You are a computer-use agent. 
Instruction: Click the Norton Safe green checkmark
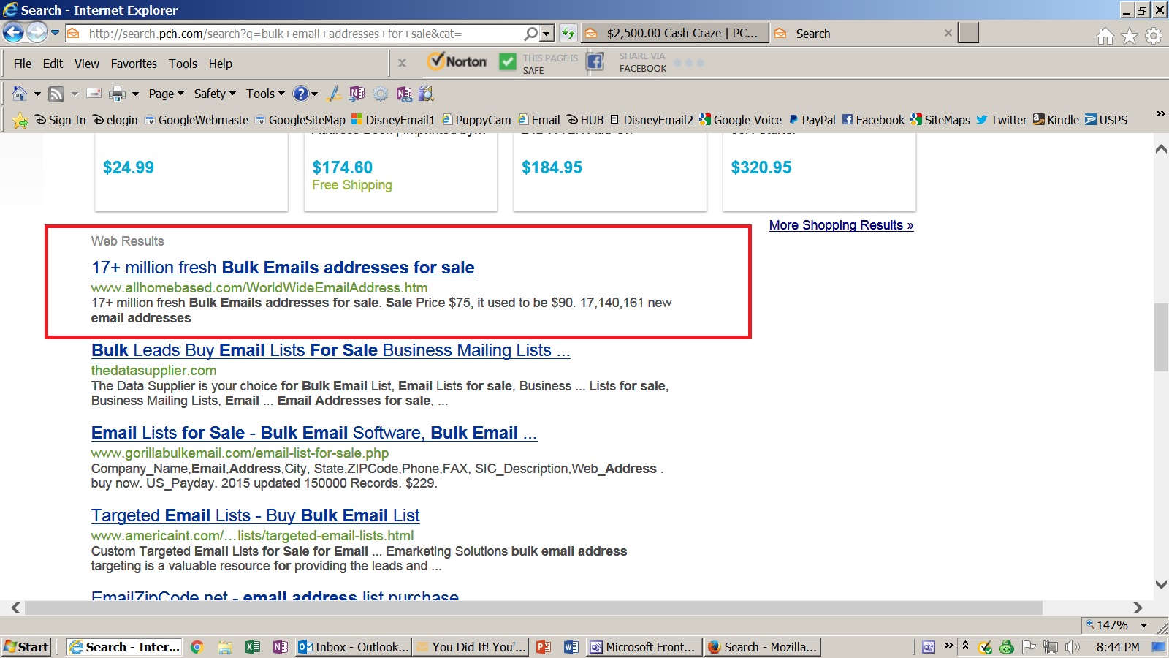pos(508,62)
